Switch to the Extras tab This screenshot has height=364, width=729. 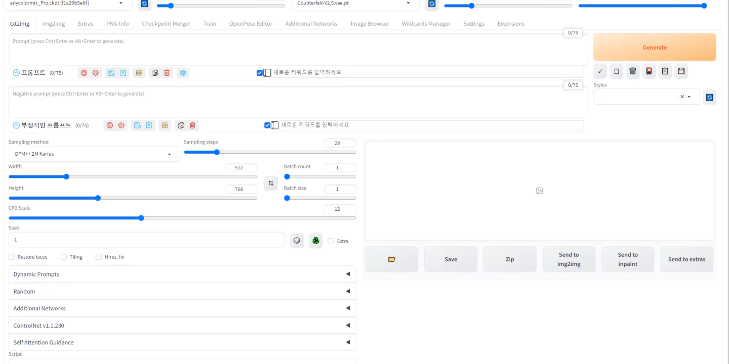tap(86, 24)
